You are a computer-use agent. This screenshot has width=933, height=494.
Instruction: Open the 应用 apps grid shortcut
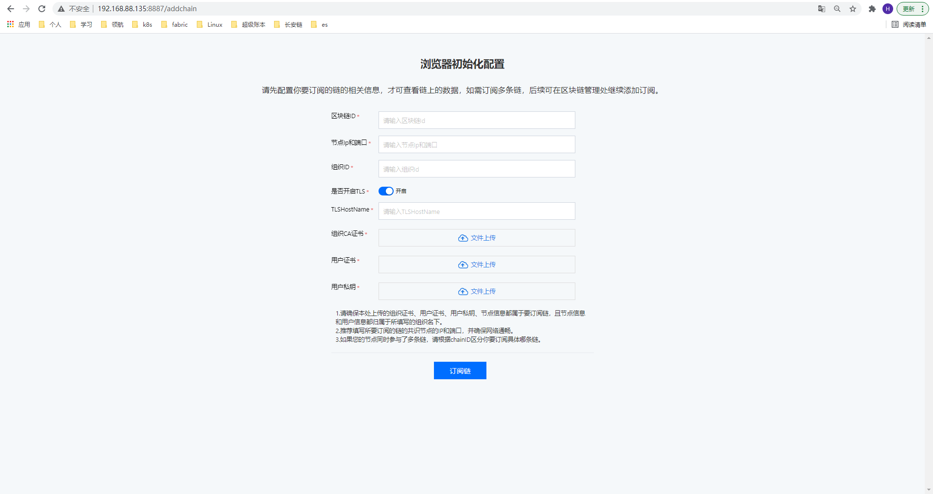[x=18, y=24]
